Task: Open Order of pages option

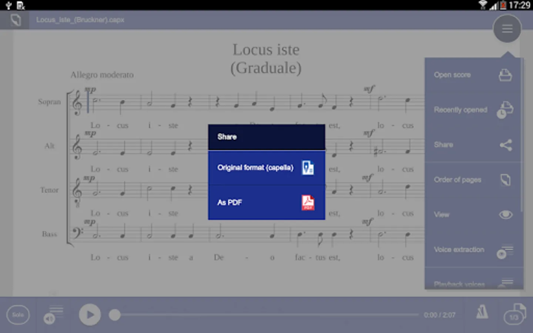Action: (473, 180)
